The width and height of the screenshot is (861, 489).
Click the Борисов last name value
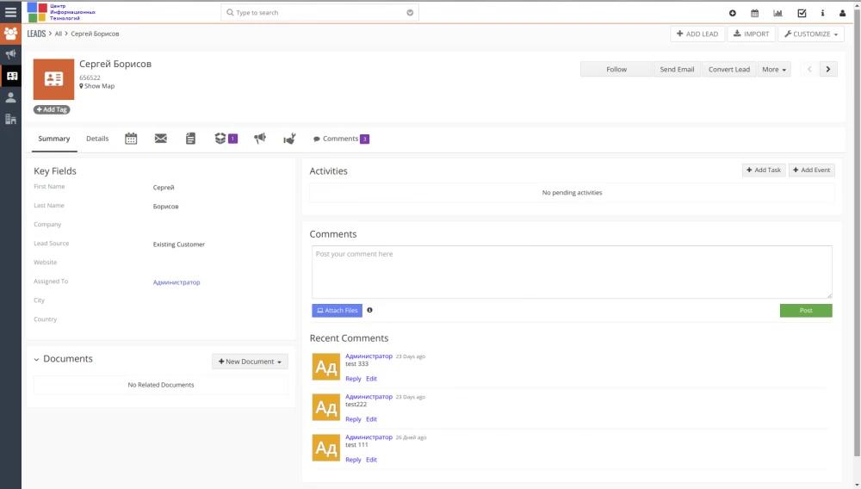[x=165, y=207]
